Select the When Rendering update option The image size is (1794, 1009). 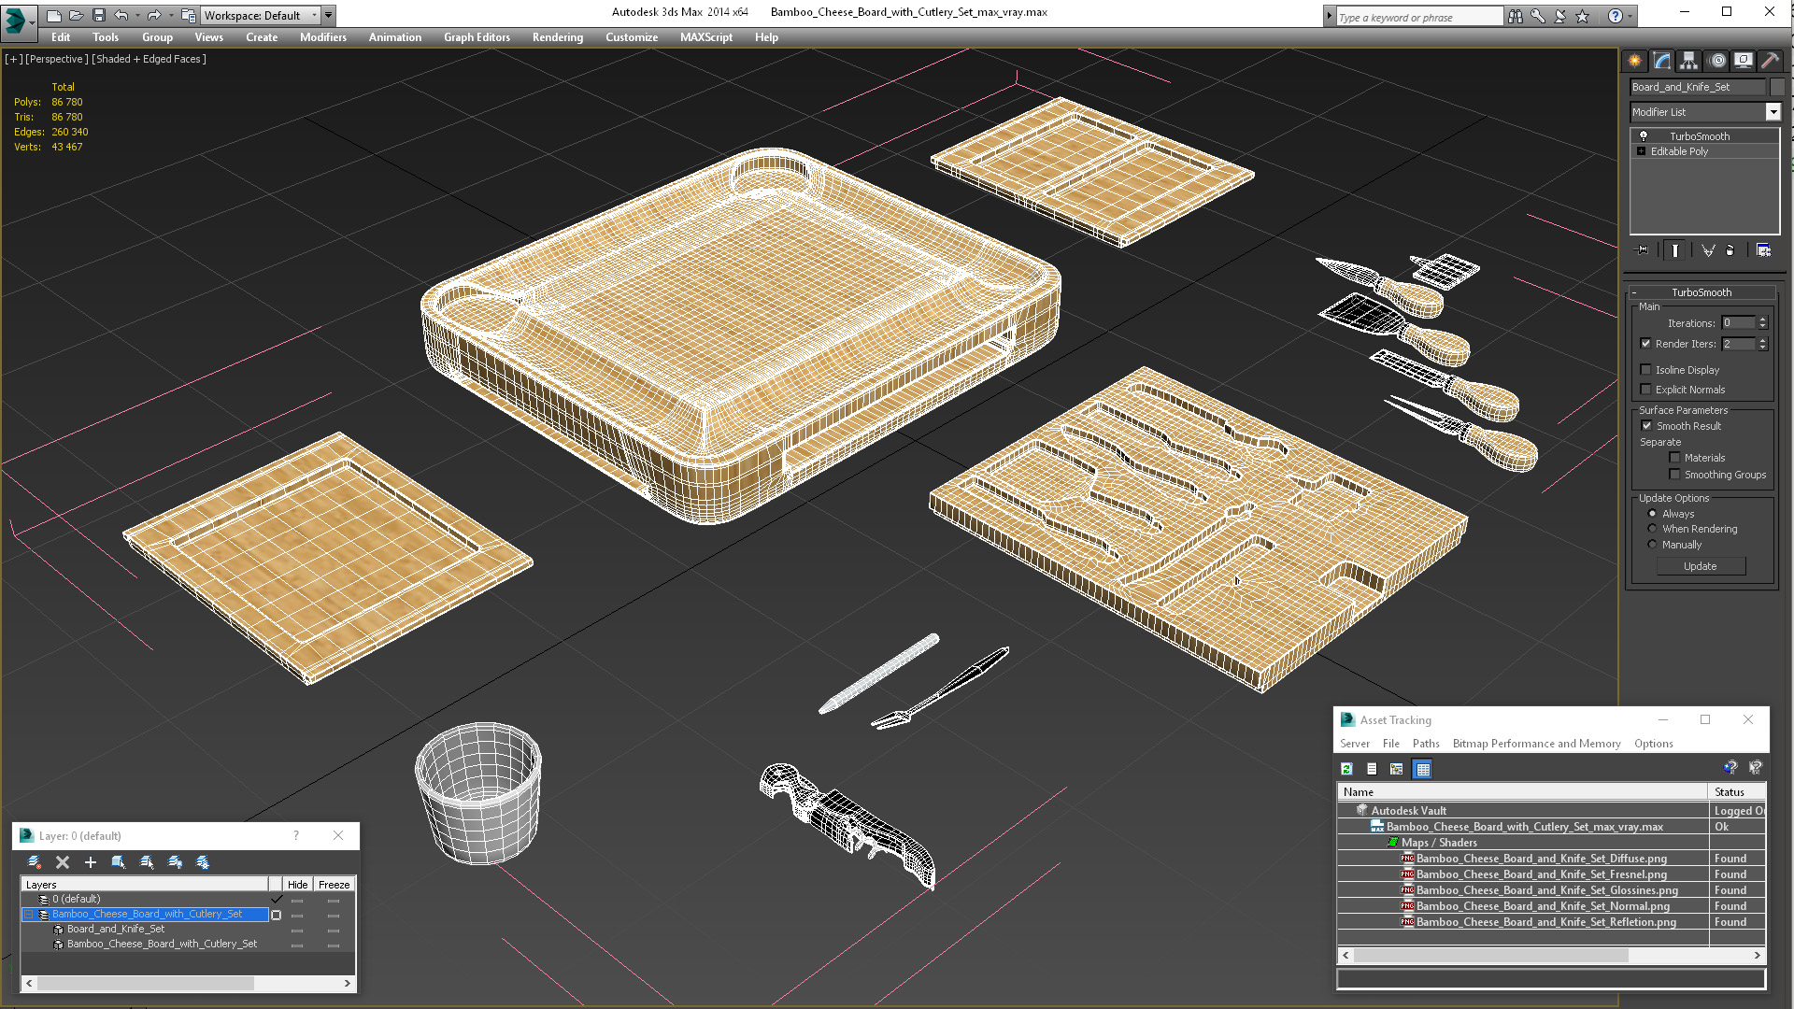pyautogui.click(x=1652, y=529)
